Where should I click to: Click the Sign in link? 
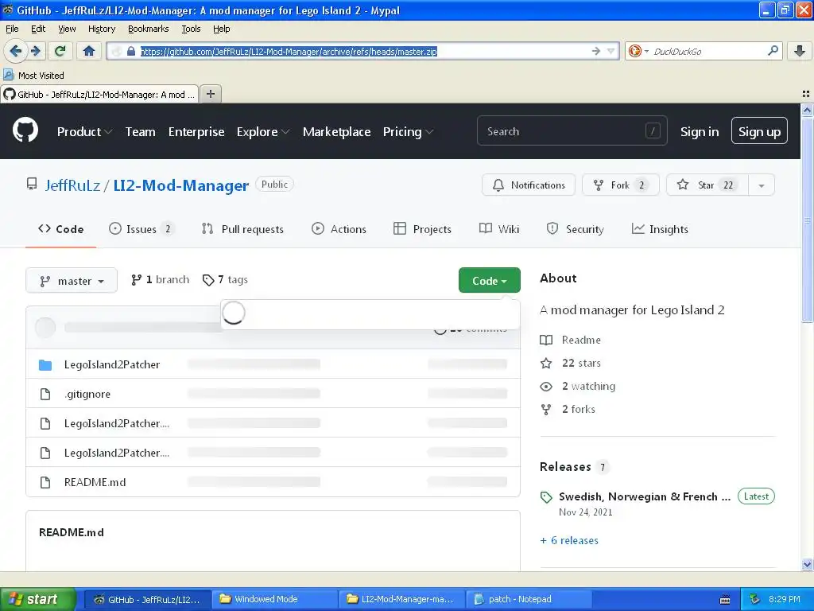[700, 132]
